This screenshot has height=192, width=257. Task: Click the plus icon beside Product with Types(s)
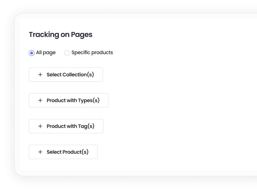pos(40,100)
